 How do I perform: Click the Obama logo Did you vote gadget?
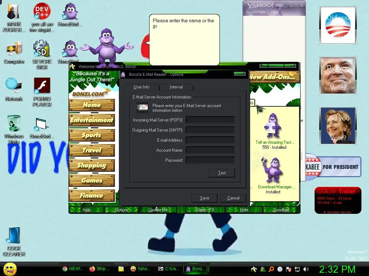[338, 26]
